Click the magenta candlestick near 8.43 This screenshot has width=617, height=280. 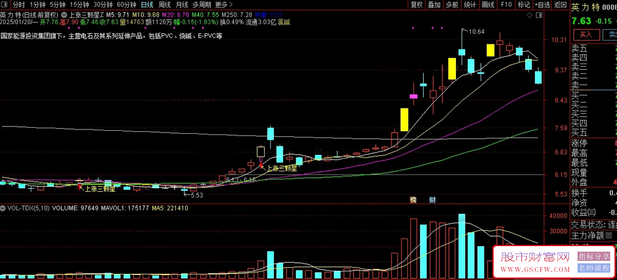pyautogui.click(x=413, y=96)
